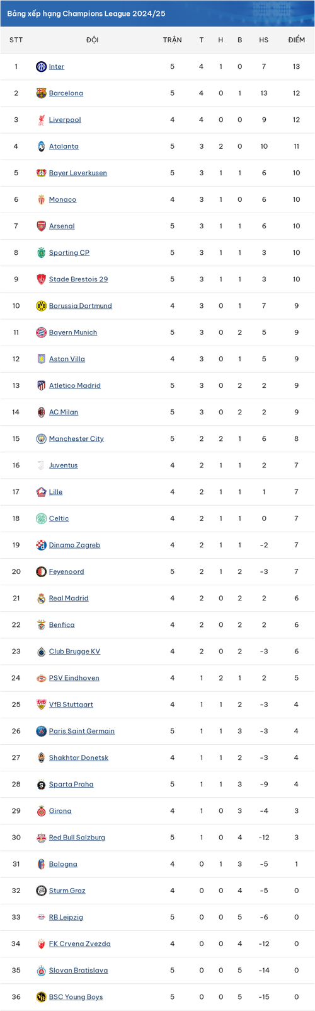Screen dimensions: 315x1011
Task: Click the BSC Young Boys crest icon
Action: coord(41,997)
